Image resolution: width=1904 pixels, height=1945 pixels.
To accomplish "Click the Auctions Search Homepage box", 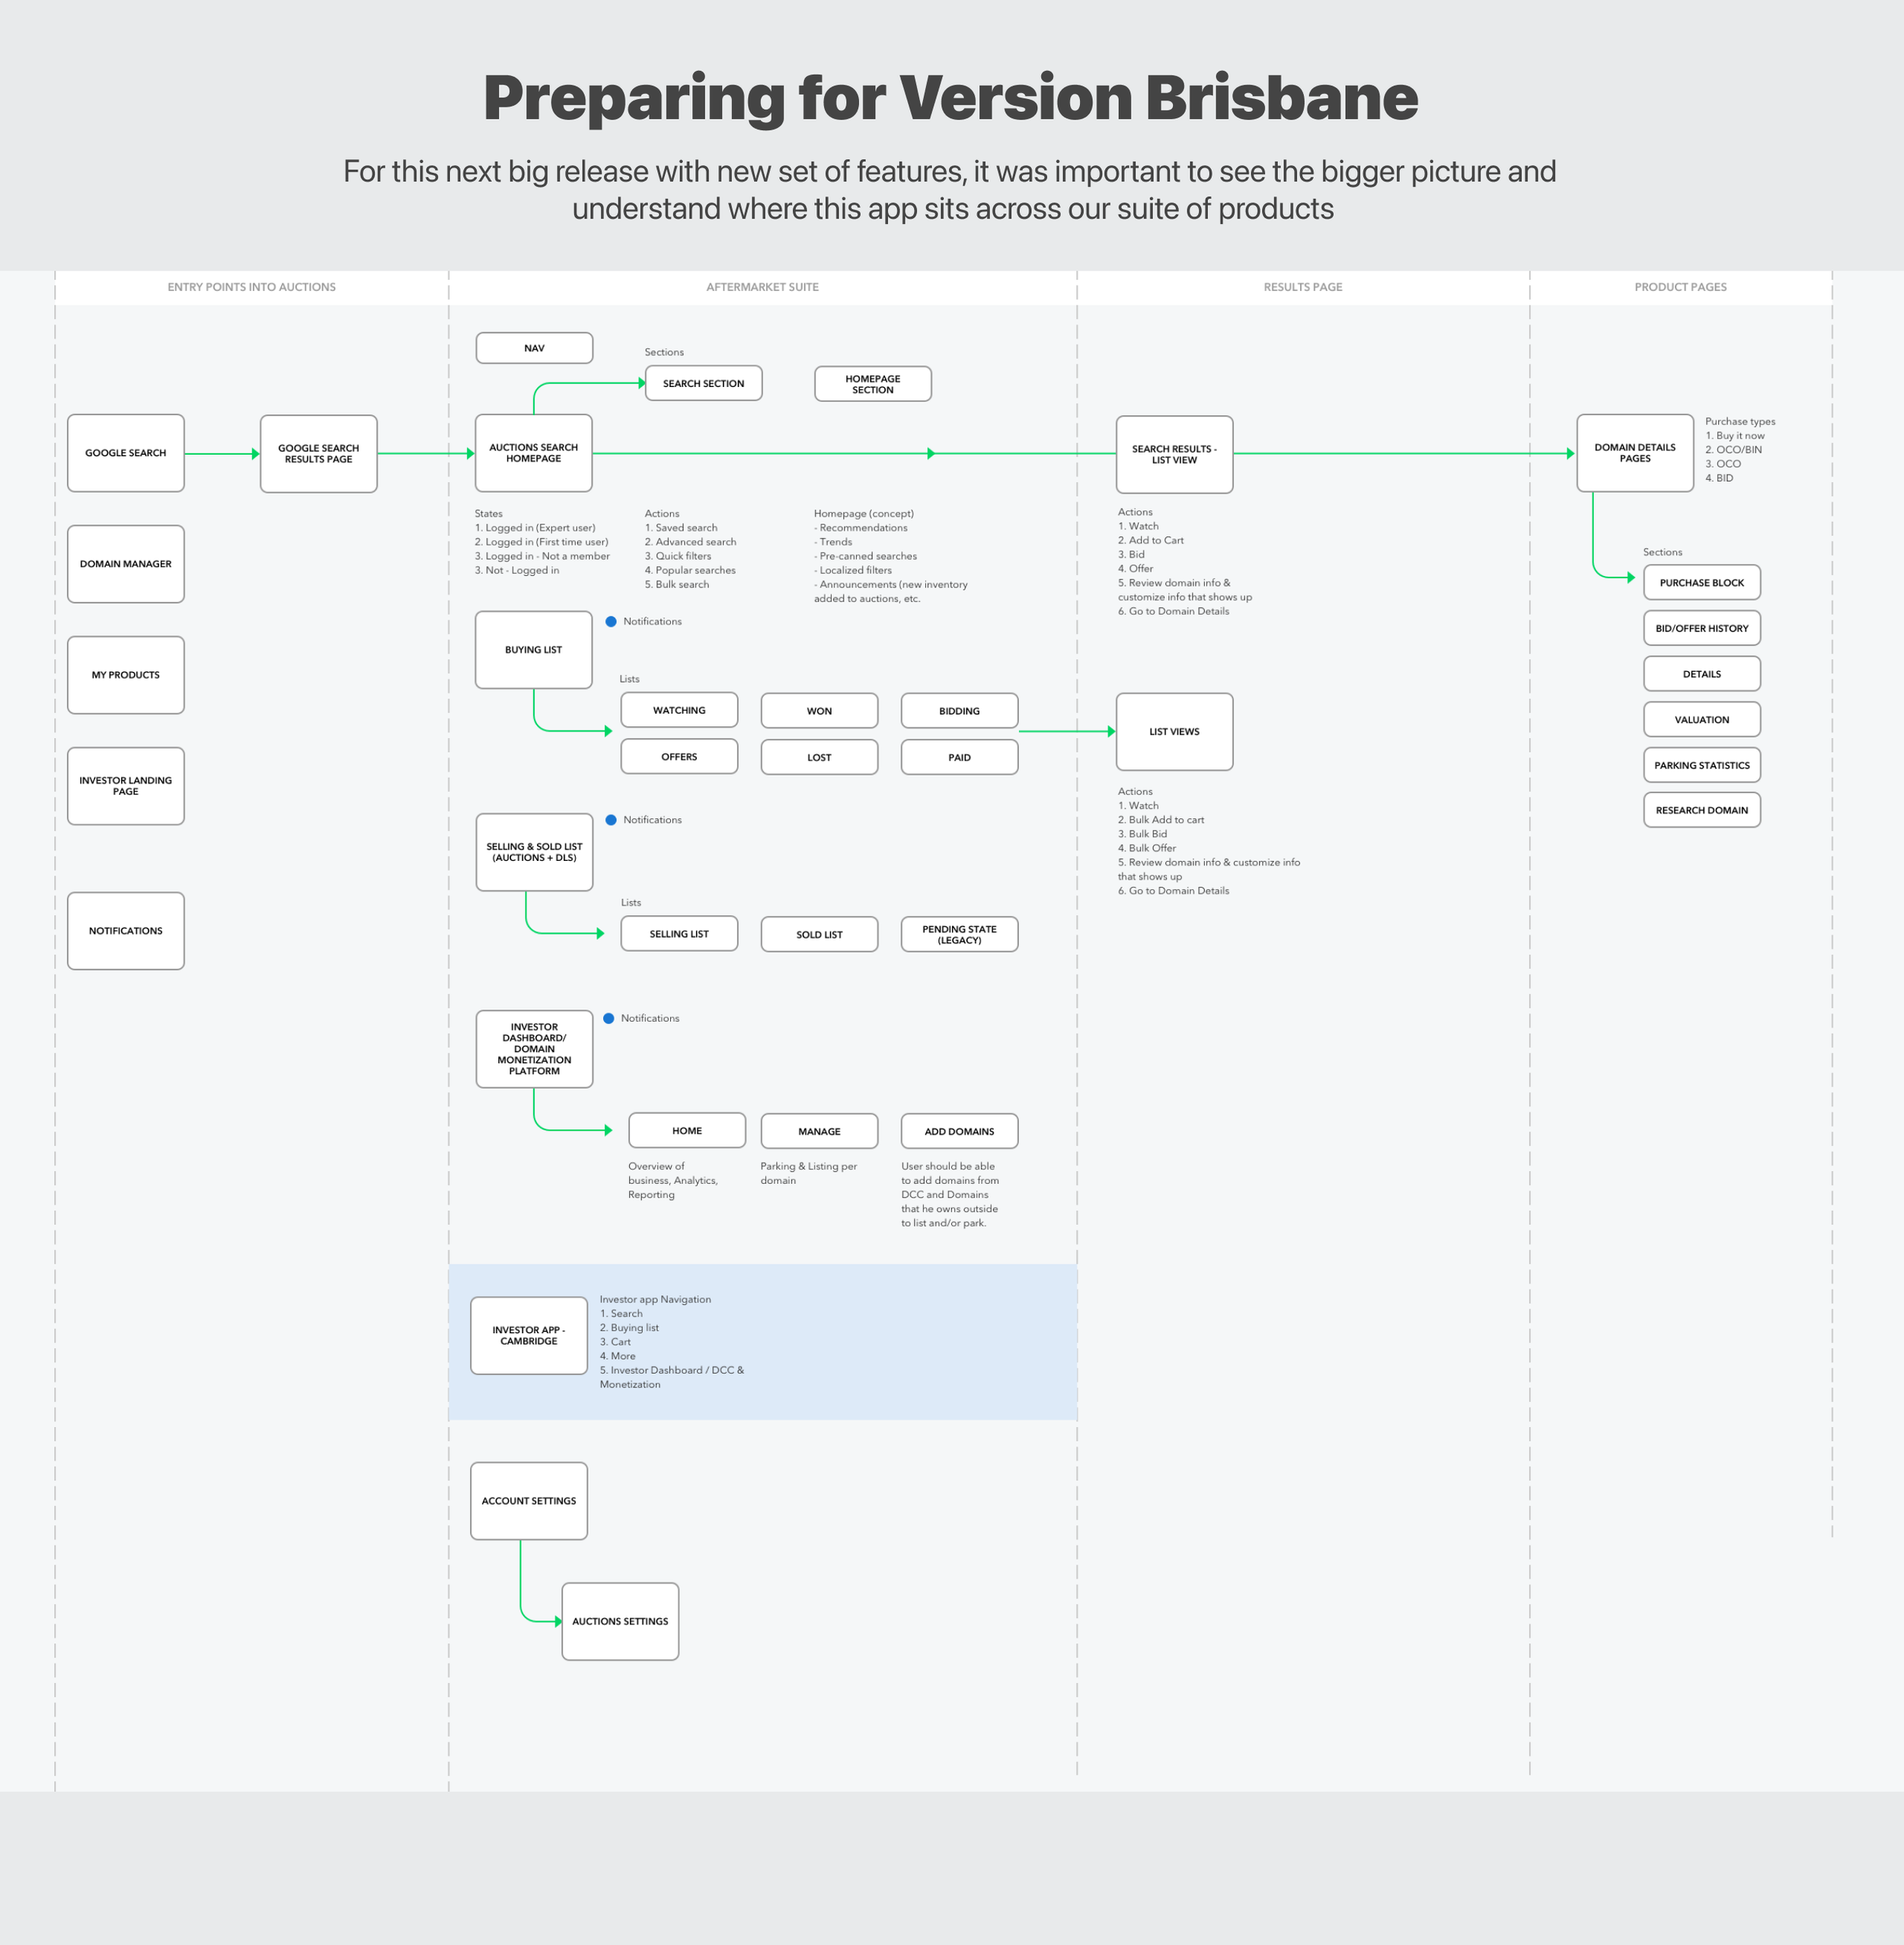I will 534,453.
